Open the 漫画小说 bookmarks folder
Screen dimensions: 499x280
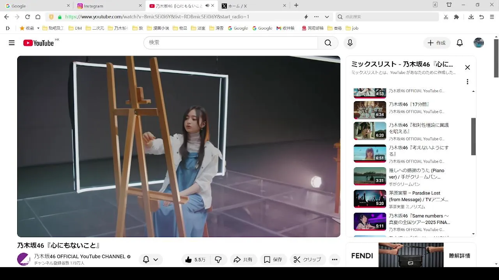coord(157,28)
